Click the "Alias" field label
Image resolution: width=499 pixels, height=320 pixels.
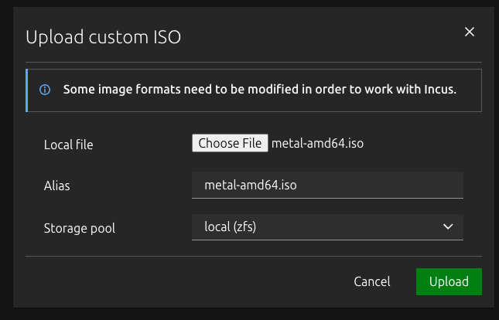57,186
